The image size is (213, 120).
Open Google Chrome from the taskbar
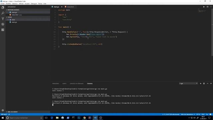[x=84, y=118]
